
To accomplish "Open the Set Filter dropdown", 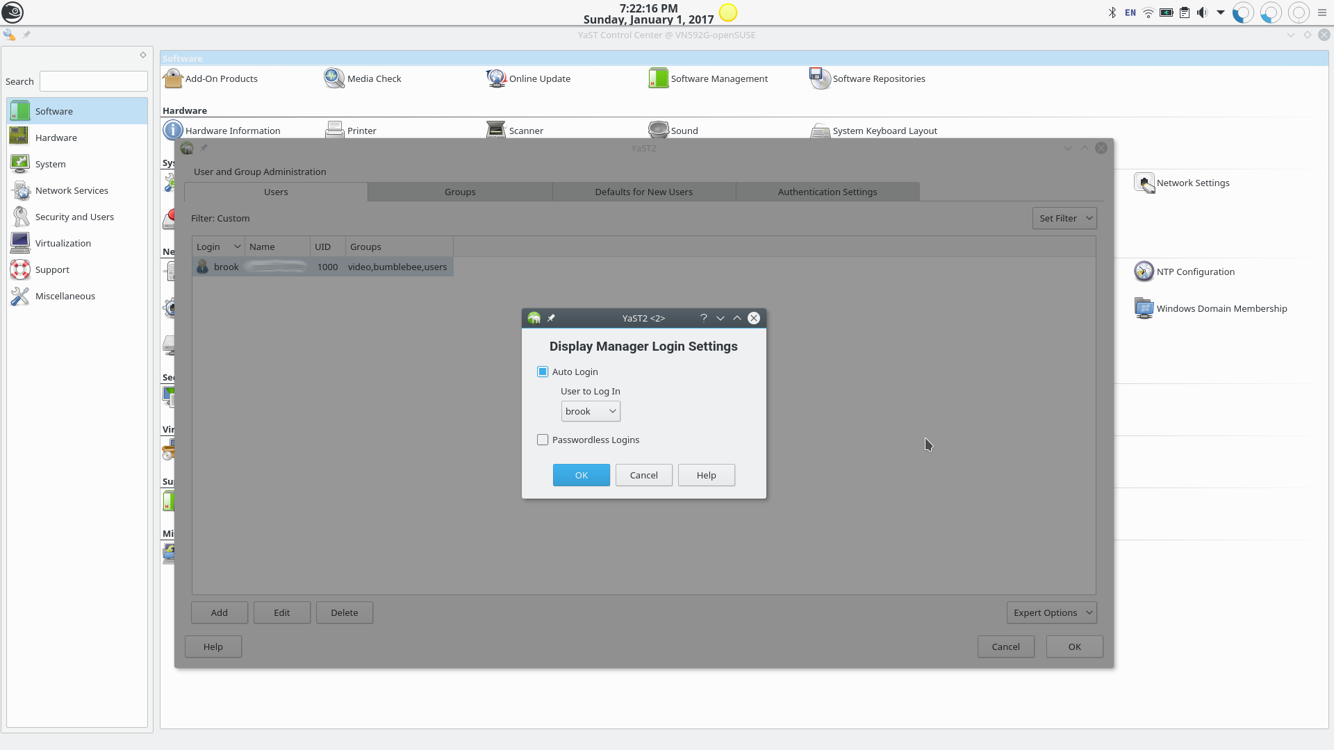I will (1064, 218).
